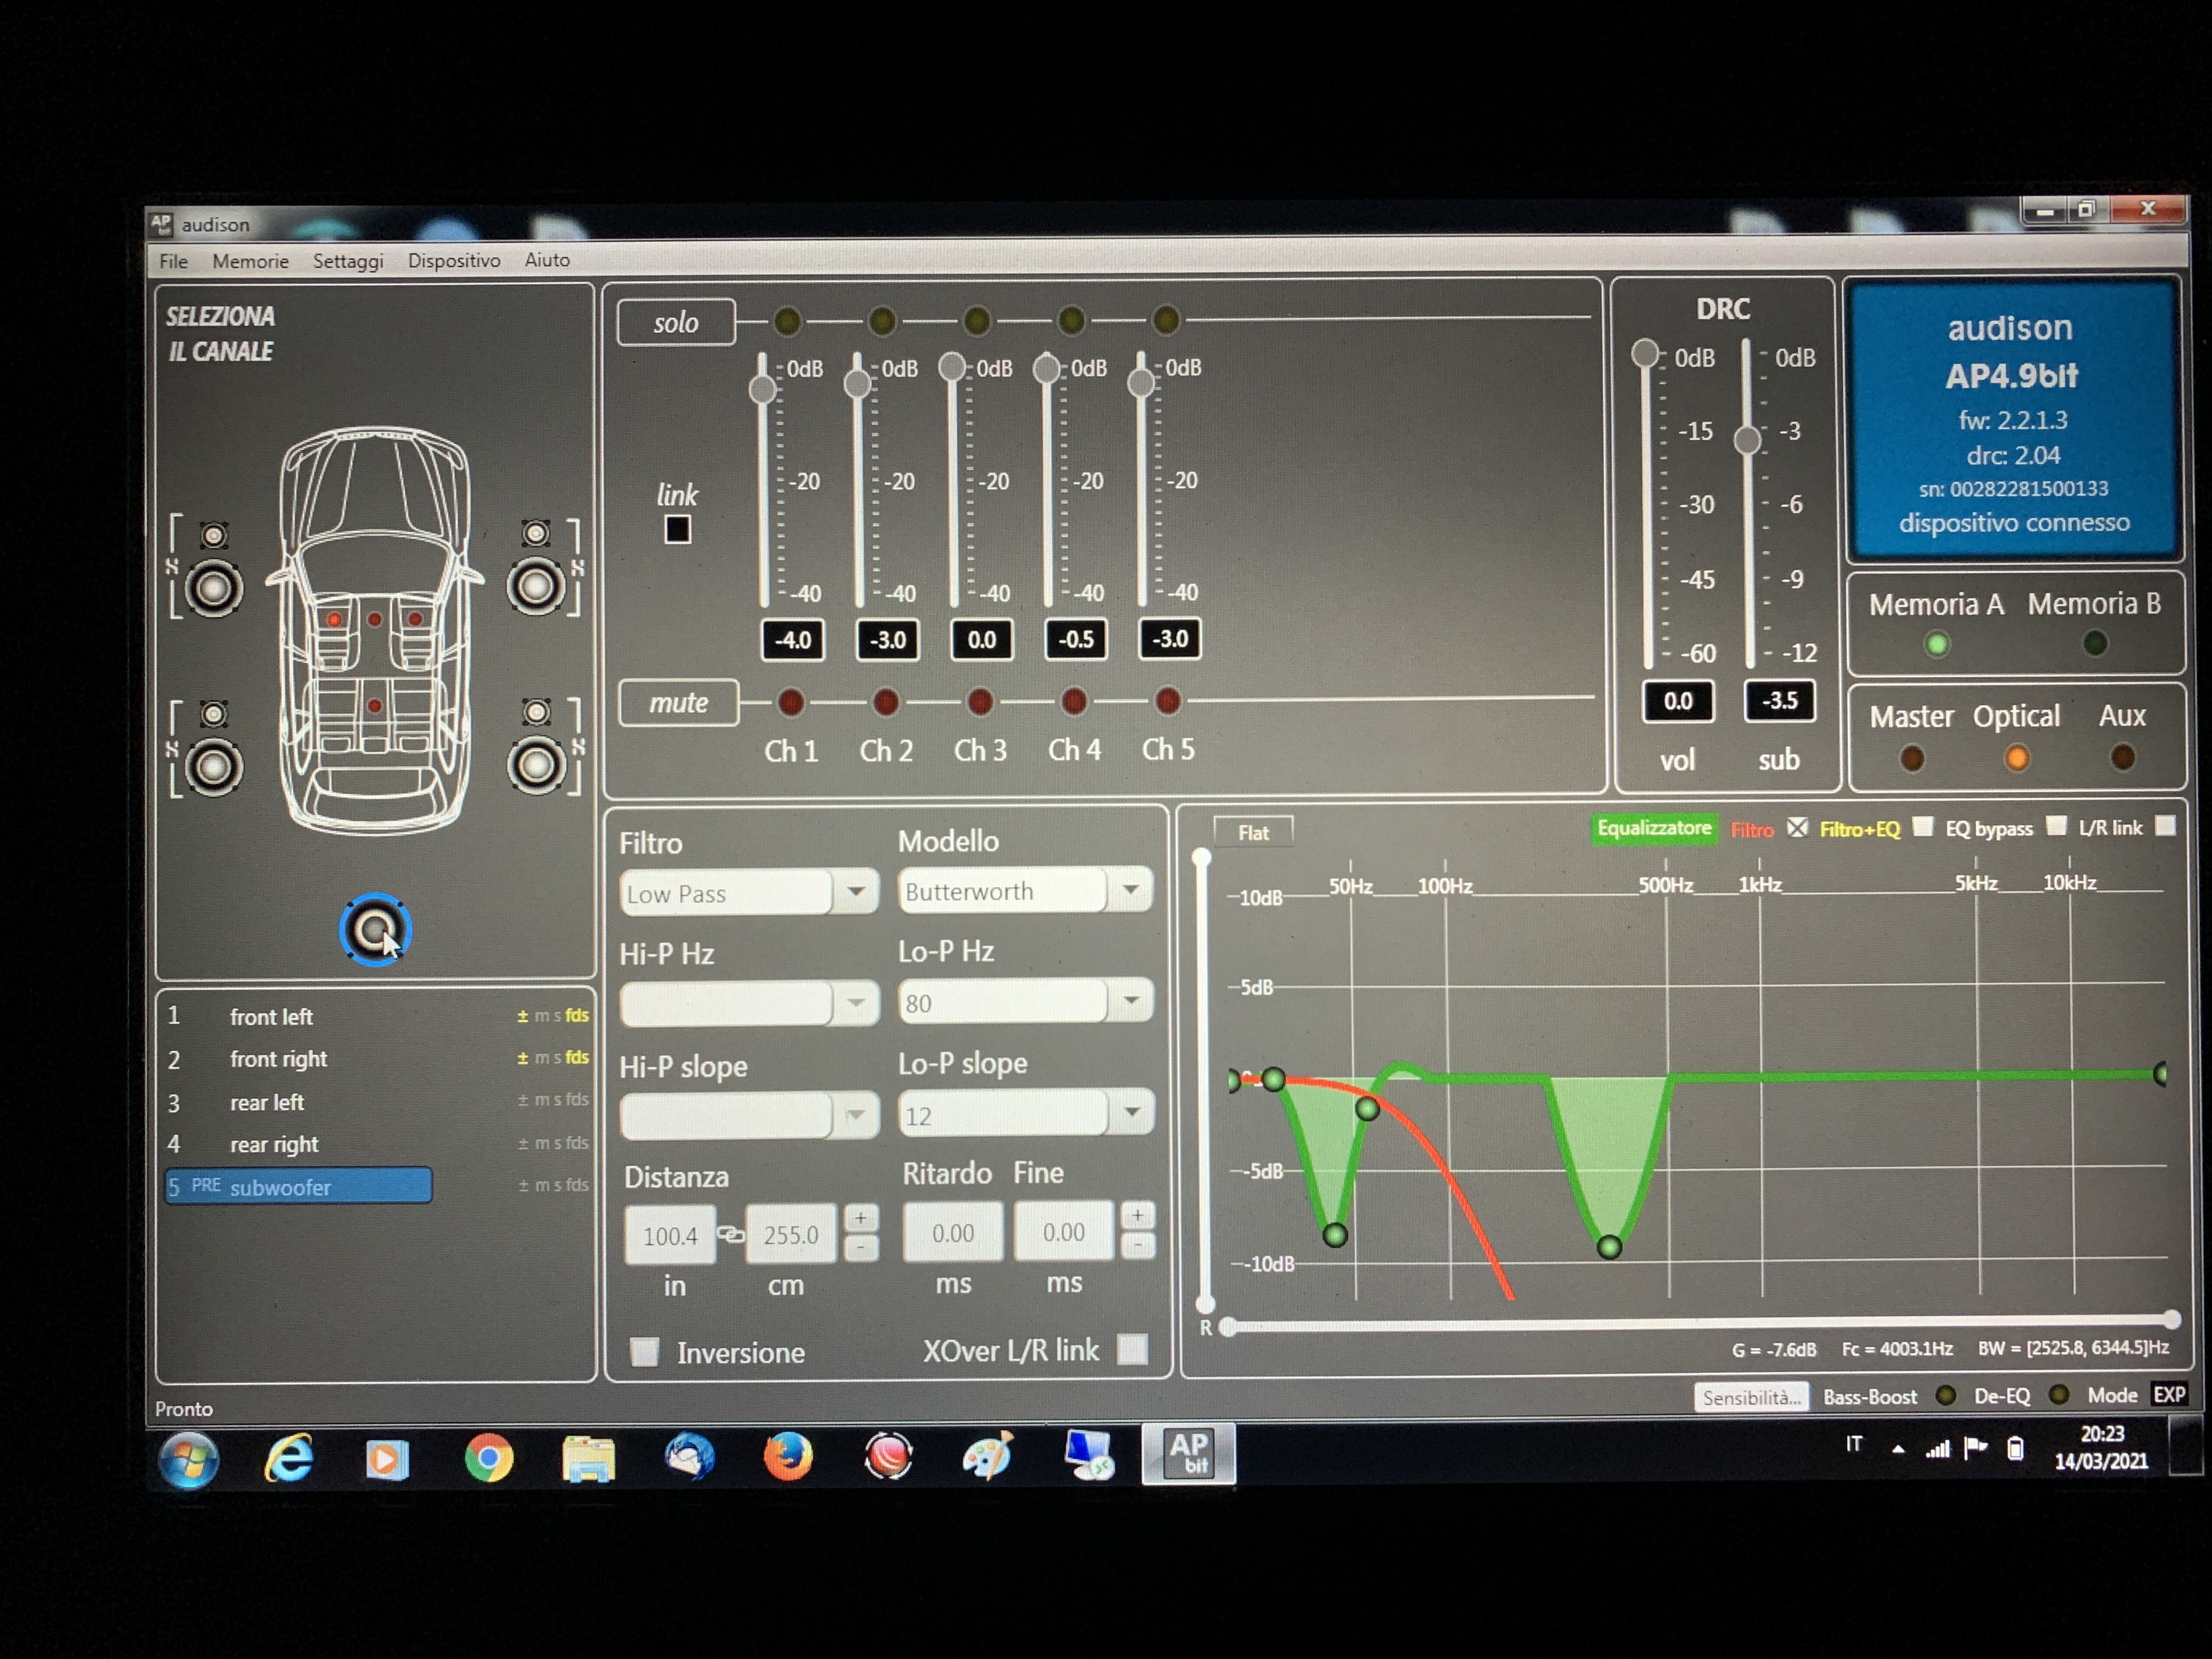Select the Optical input source indicator
2212x1659 pixels.
[2016, 759]
